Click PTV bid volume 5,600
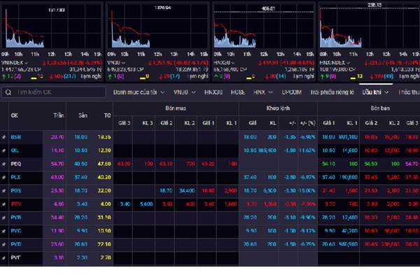This screenshot has height=280, width=420. pos(146,204)
